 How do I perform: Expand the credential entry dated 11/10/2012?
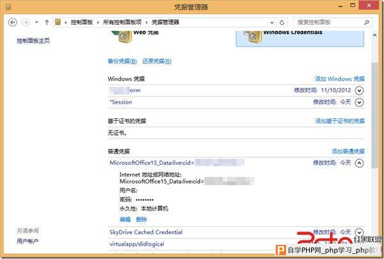(x=359, y=91)
